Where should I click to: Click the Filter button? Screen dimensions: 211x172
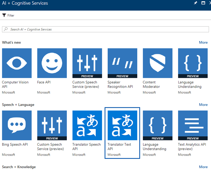[8, 15]
